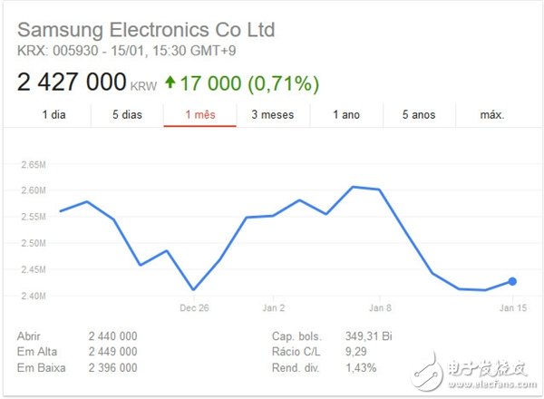Click the Em Baixa value 2 396 000
Viewport: 544px width, 399px height.
112,367
